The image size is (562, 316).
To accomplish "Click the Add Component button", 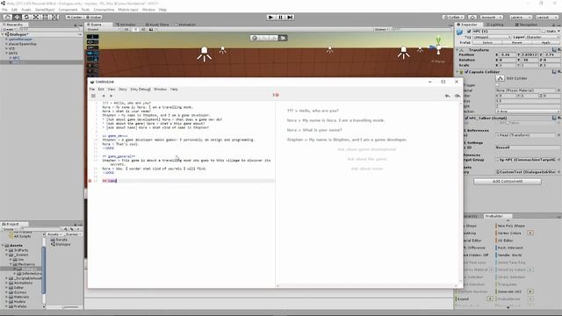I will tap(508, 182).
